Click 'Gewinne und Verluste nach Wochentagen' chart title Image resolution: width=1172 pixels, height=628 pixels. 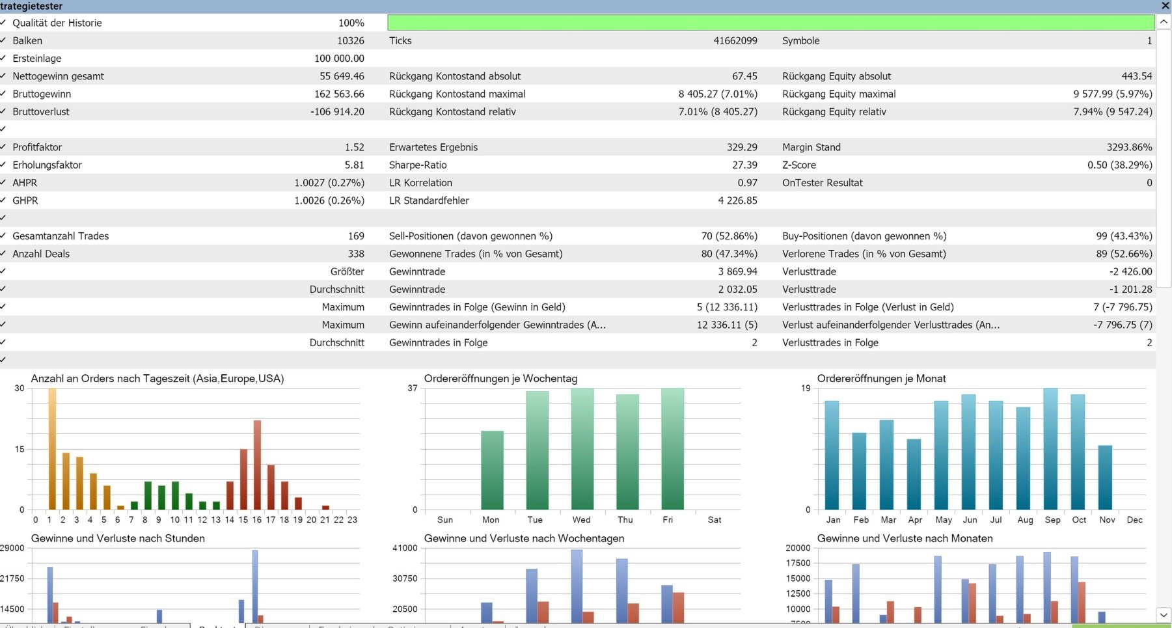pos(524,539)
